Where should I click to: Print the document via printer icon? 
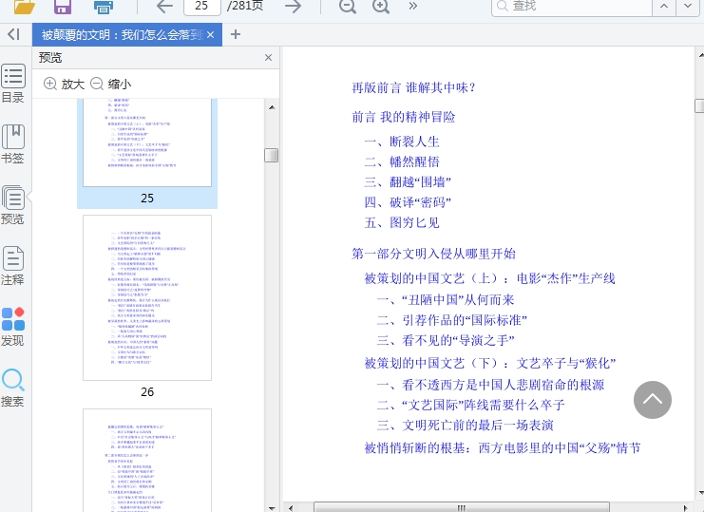click(x=104, y=7)
